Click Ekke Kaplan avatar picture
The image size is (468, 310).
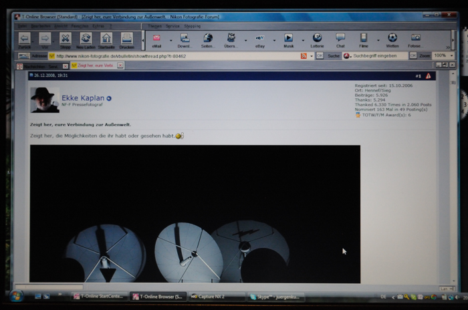45,100
